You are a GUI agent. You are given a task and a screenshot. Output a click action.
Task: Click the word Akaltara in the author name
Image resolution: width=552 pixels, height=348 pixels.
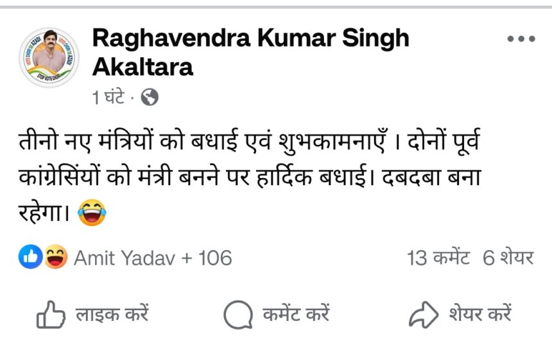click(142, 67)
